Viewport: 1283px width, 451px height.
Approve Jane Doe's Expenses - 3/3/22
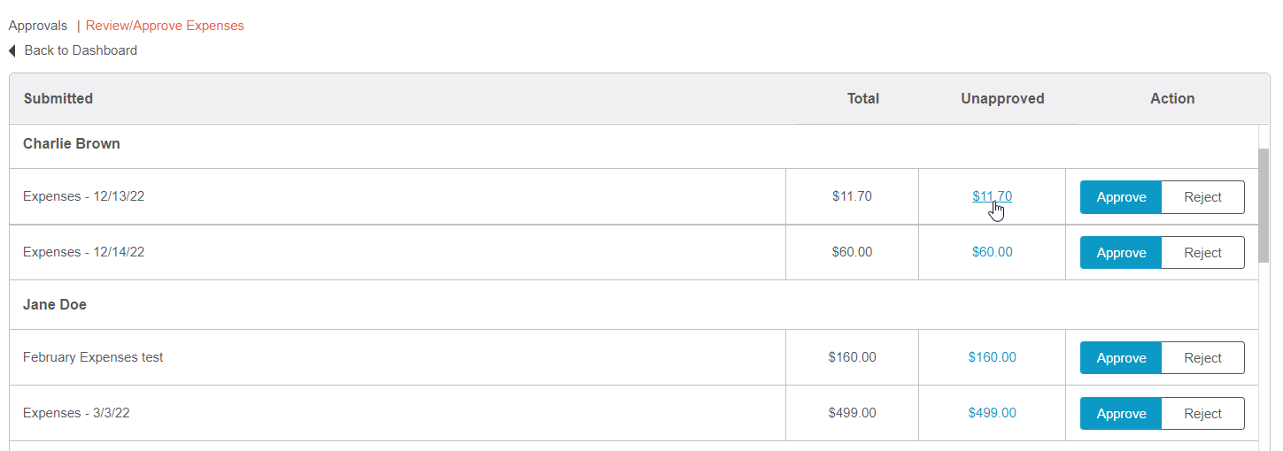[x=1121, y=414]
